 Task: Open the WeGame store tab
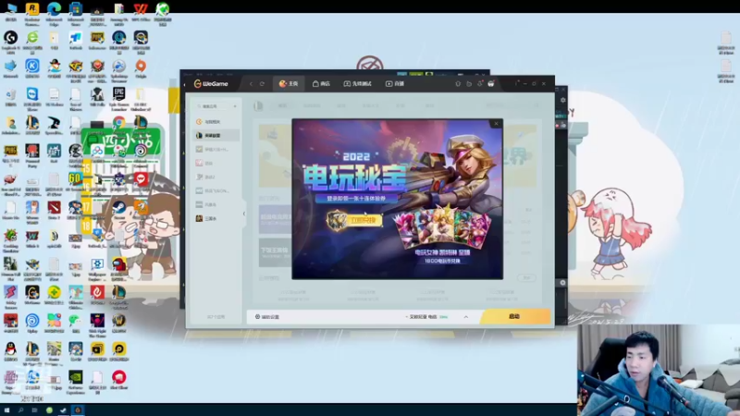tap(321, 83)
